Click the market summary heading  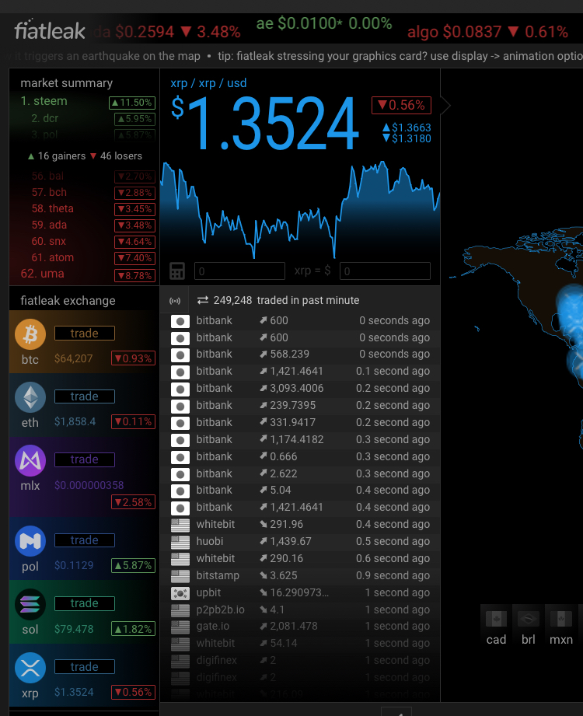coord(67,83)
